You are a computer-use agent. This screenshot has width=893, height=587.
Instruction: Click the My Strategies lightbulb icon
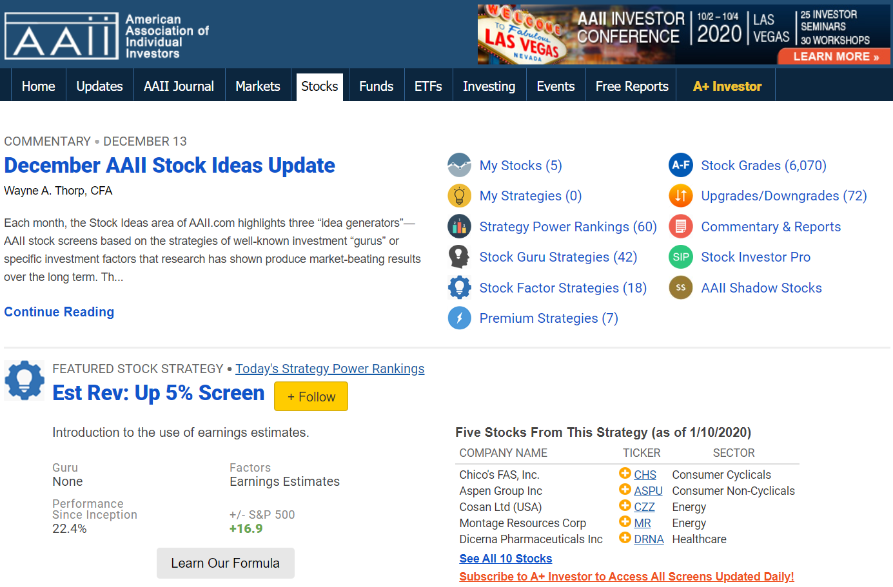[459, 196]
